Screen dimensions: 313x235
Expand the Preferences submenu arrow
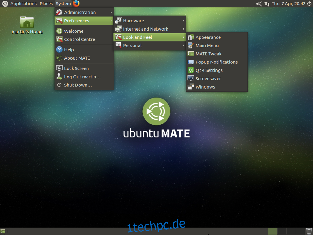111,21
